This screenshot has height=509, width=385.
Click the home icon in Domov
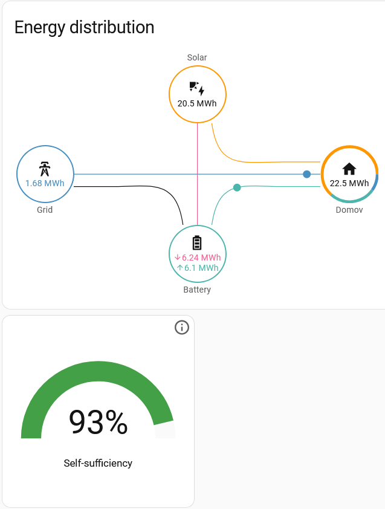pyautogui.click(x=349, y=169)
